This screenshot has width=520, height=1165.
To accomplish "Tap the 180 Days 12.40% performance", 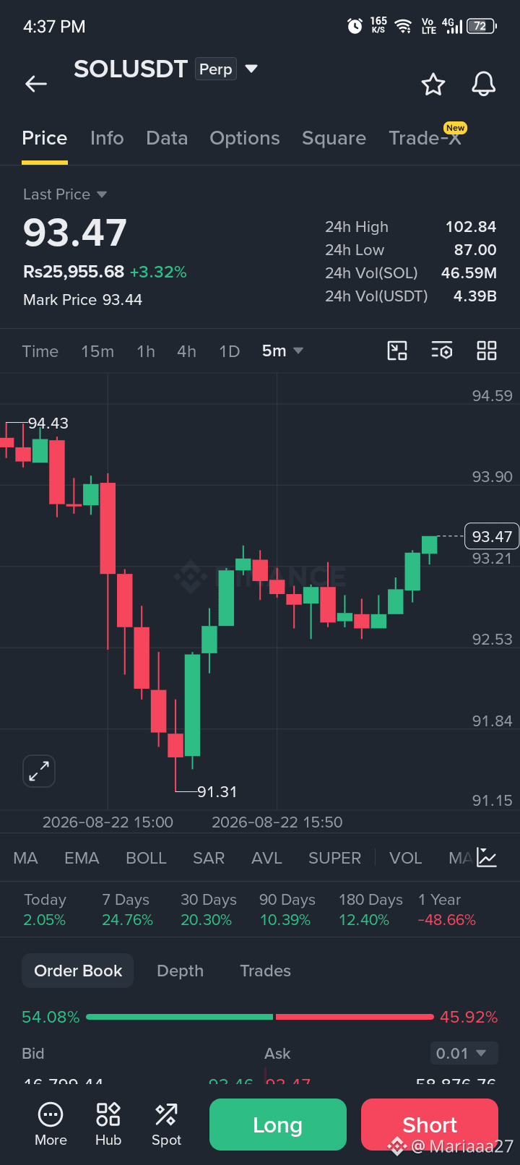I will pos(370,910).
